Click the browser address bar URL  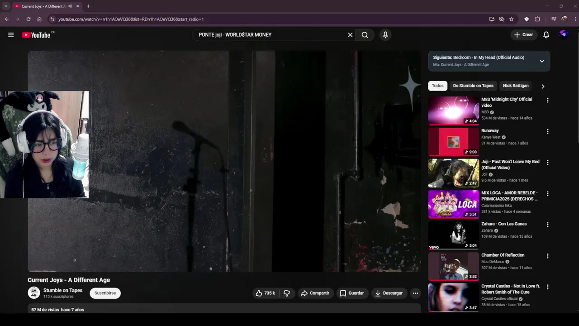131,19
